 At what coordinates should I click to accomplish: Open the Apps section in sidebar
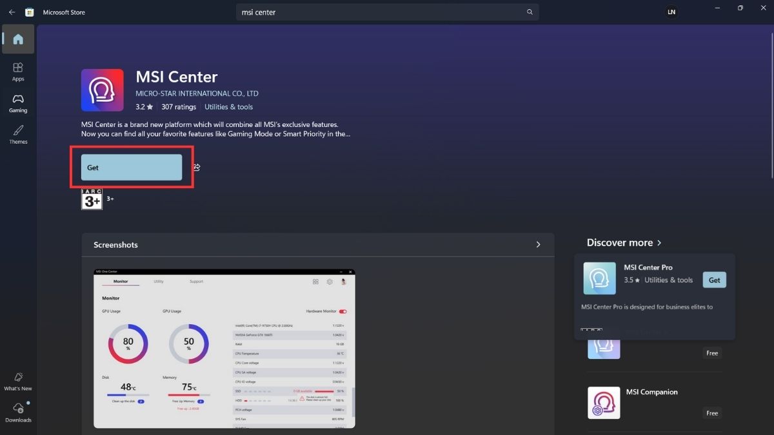[18, 72]
